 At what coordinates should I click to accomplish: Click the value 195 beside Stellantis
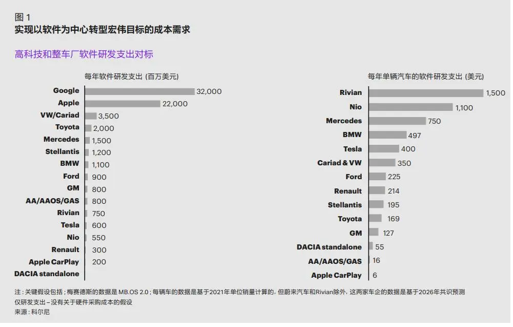[393, 205]
